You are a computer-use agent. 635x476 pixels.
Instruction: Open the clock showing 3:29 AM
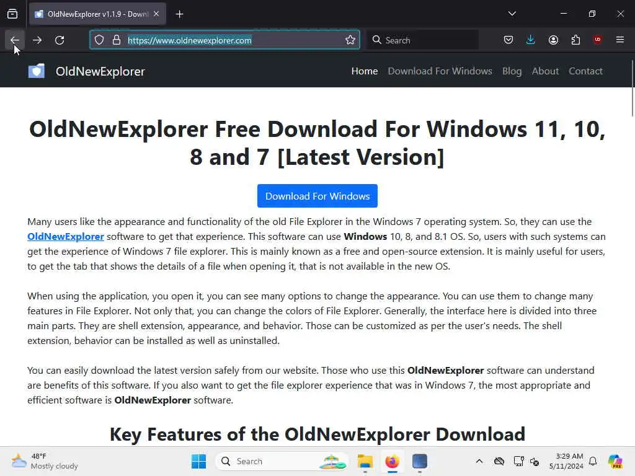[x=566, y=461]
